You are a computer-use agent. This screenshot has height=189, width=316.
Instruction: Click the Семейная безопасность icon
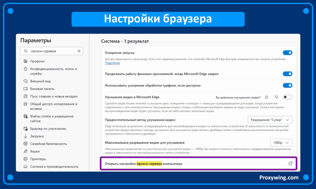click(x=25, y=144)
